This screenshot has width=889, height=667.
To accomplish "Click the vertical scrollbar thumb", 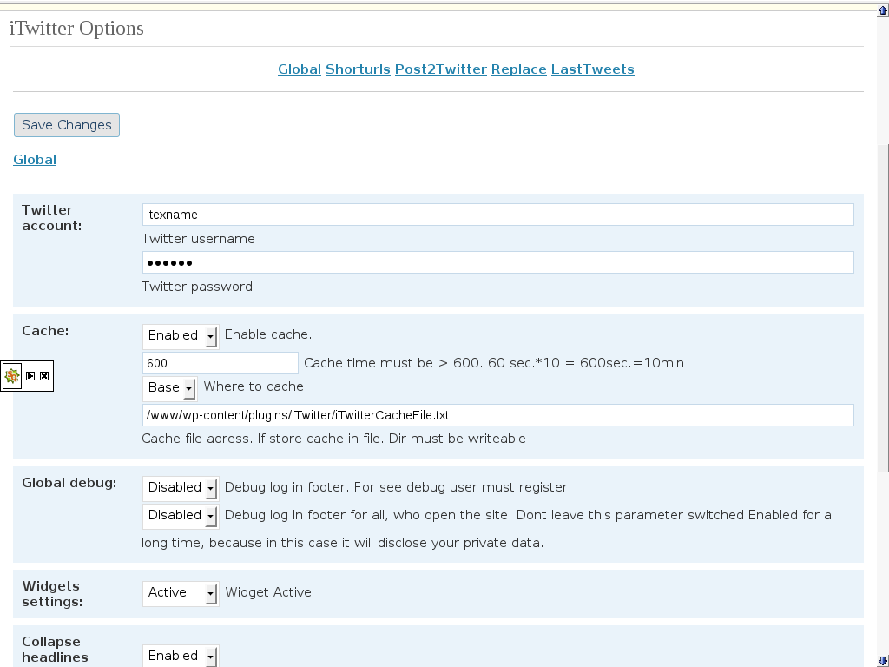I will tap(883, 307).
